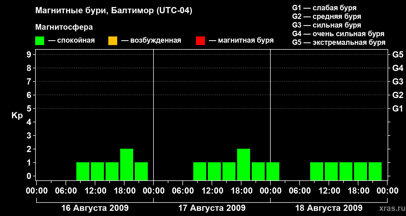
Task: Click the Kp 2 bar on 17 August
Action: tap(244, 165)
